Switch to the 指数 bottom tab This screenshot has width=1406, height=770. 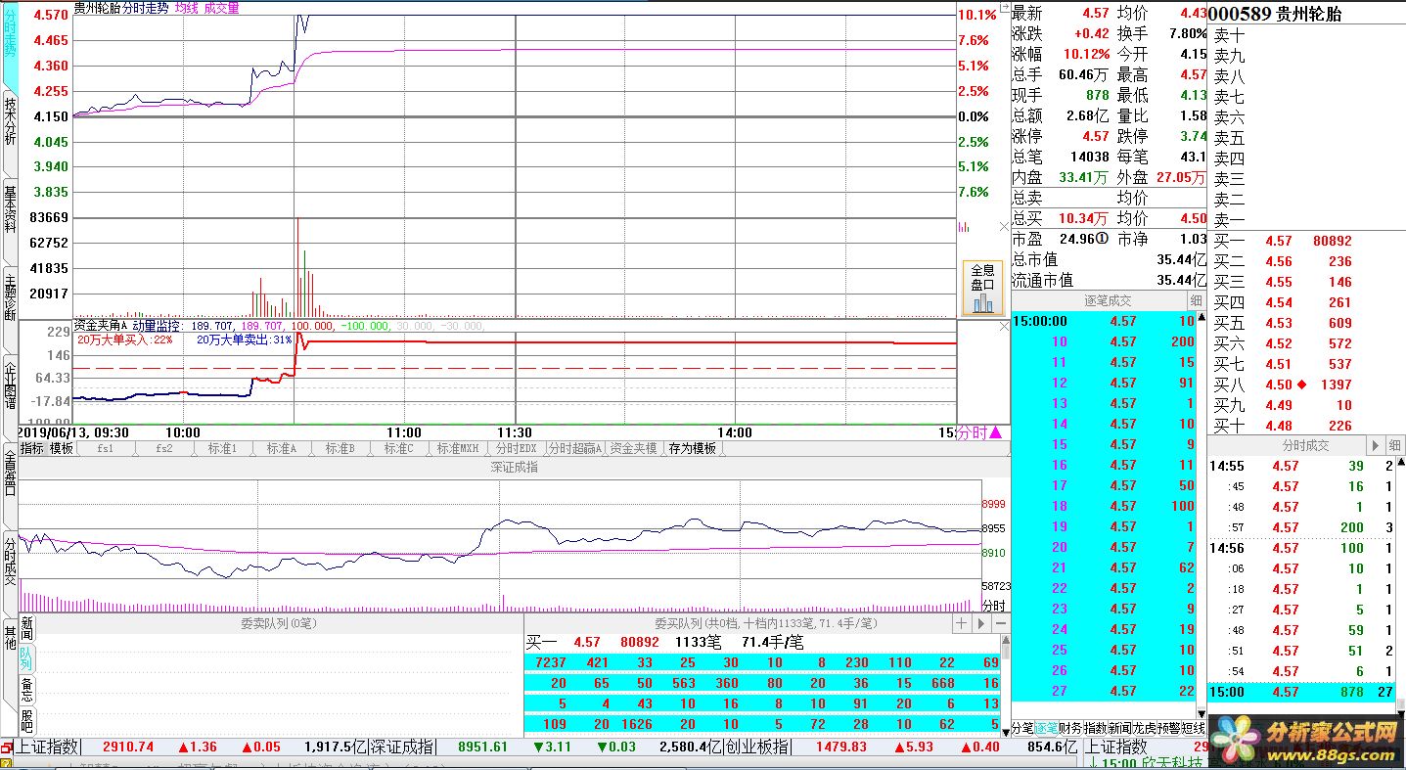[x=1095, y=728]
